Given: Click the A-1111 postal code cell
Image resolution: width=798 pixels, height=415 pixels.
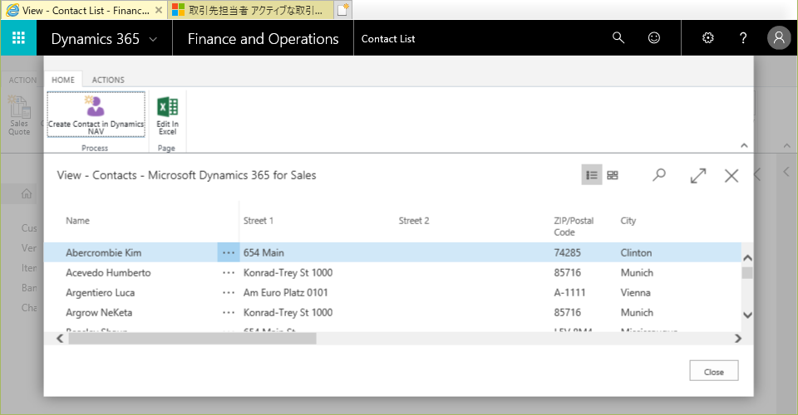Looking at the screenshot, I should [x=569, y=293].
